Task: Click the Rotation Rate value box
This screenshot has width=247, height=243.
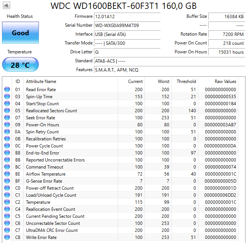Action: coord(227,34)
